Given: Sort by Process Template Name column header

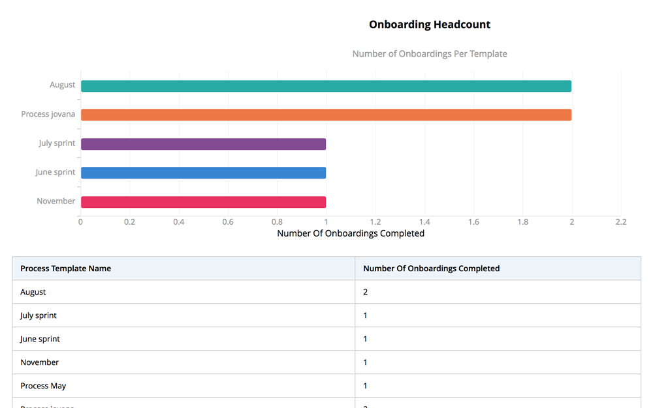Looking at the screenshot, I should (x=65, y=269).
